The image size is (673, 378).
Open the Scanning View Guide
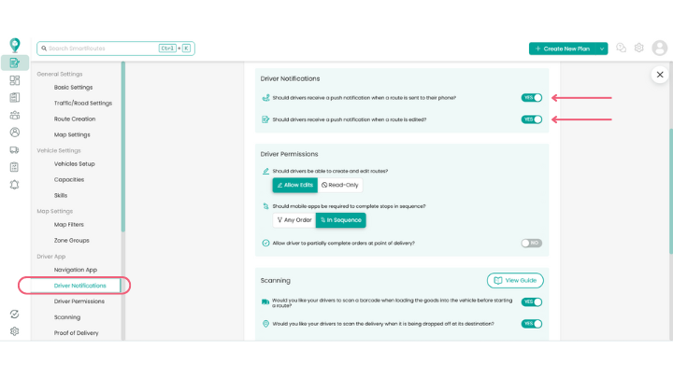pyautogui.click(x=515, y=280)
